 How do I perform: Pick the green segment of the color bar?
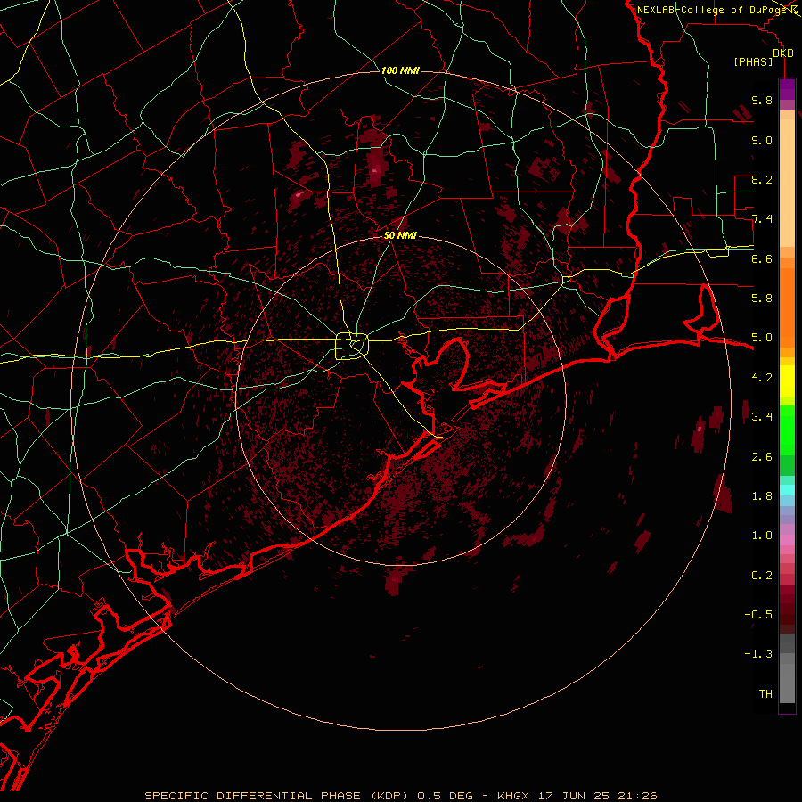click(787, 430)
